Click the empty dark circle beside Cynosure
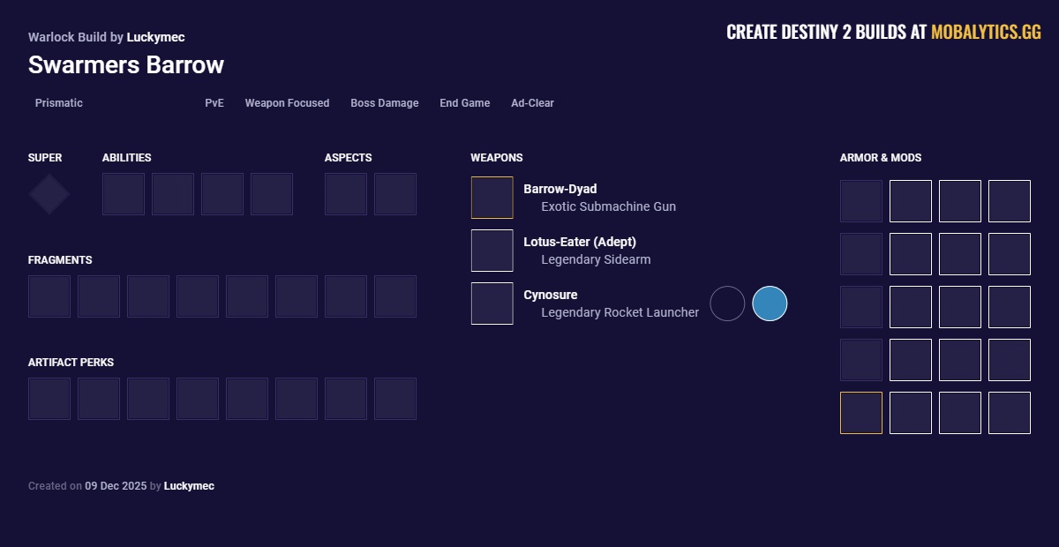The image size is (1059, 547). (x=727, y=303)
